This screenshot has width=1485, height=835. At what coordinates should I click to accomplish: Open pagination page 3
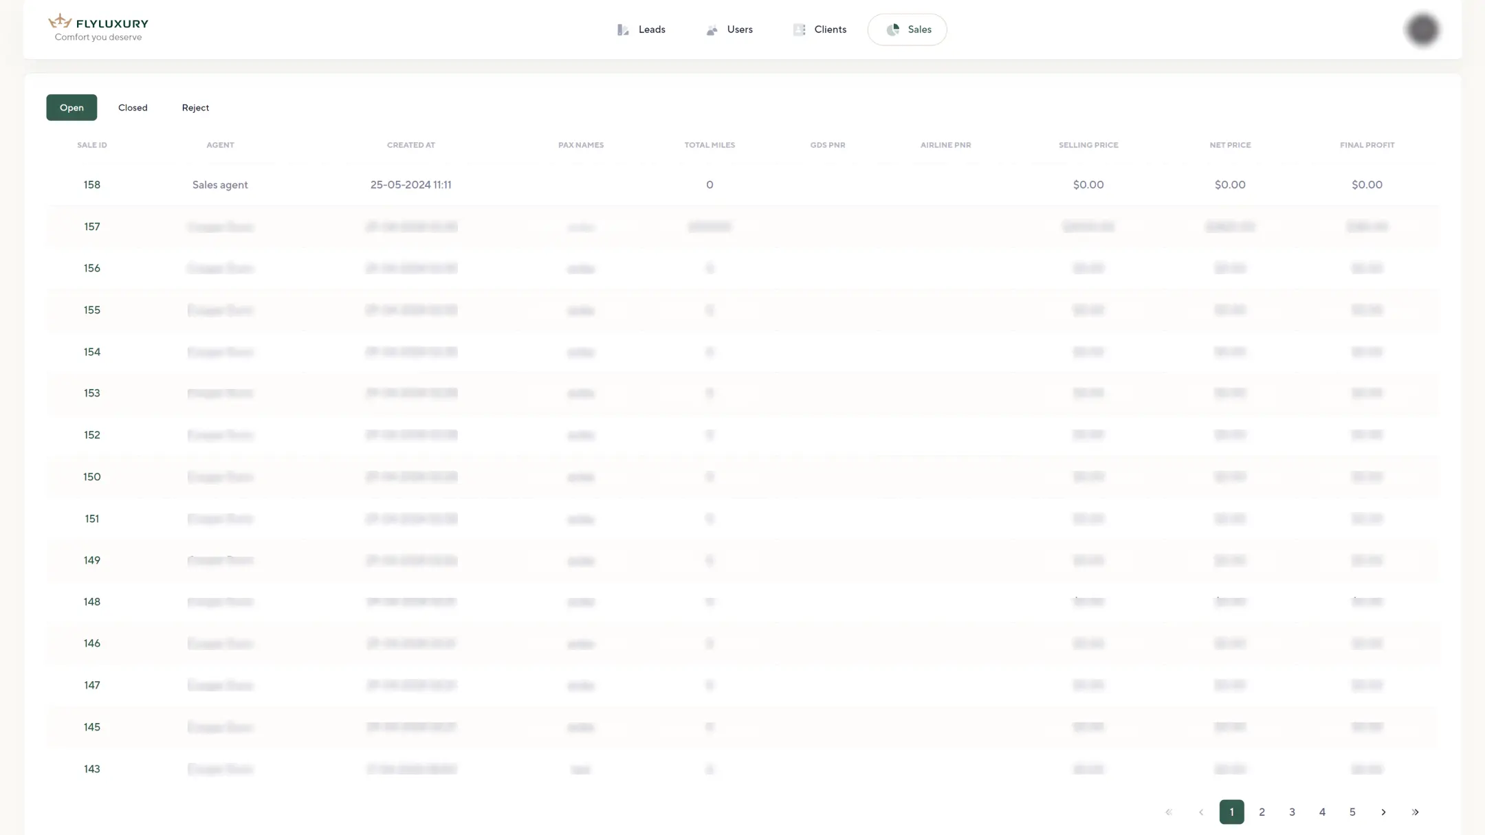[x=1292, y=812]
